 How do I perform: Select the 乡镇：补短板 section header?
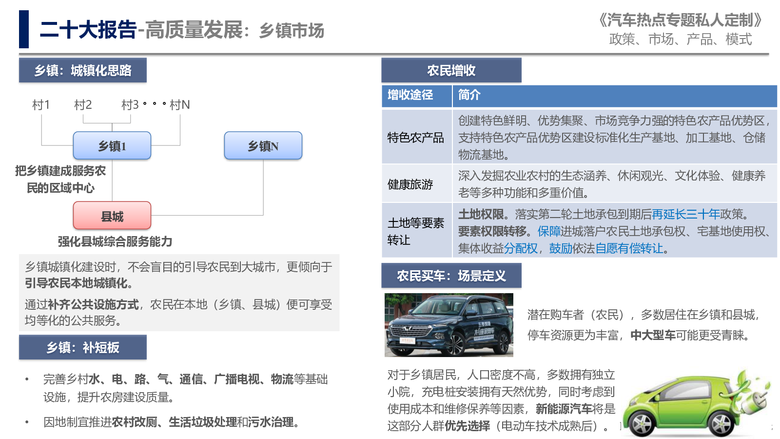pyautogui.click(x=83, y=347)
